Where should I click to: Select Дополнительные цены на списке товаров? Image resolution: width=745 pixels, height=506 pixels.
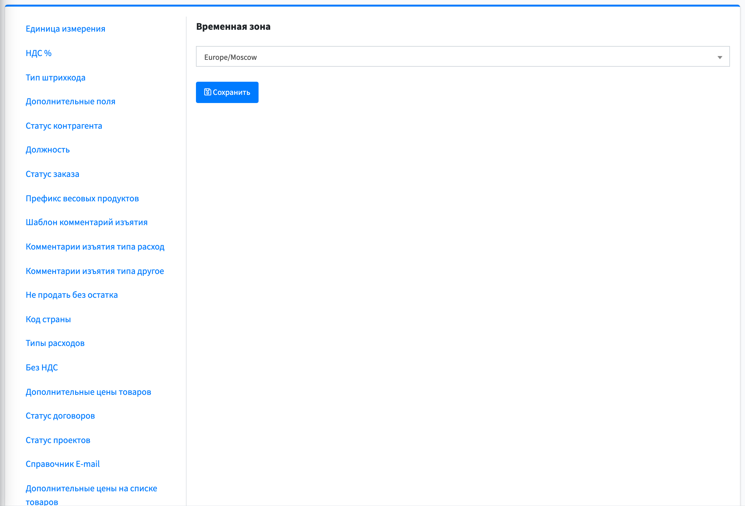pos(91,495)
